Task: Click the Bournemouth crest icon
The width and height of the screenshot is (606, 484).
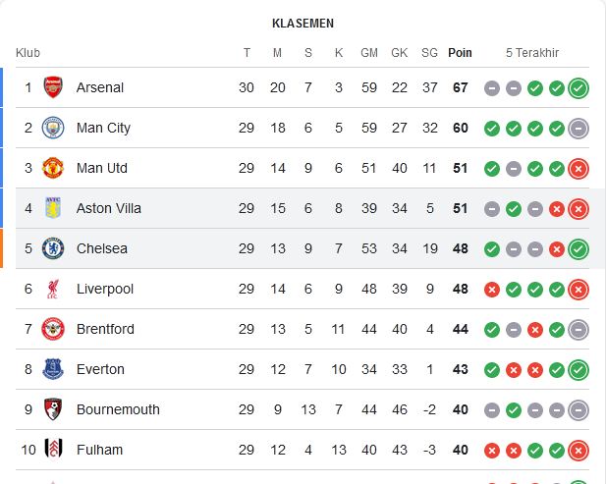Action: 53,409
